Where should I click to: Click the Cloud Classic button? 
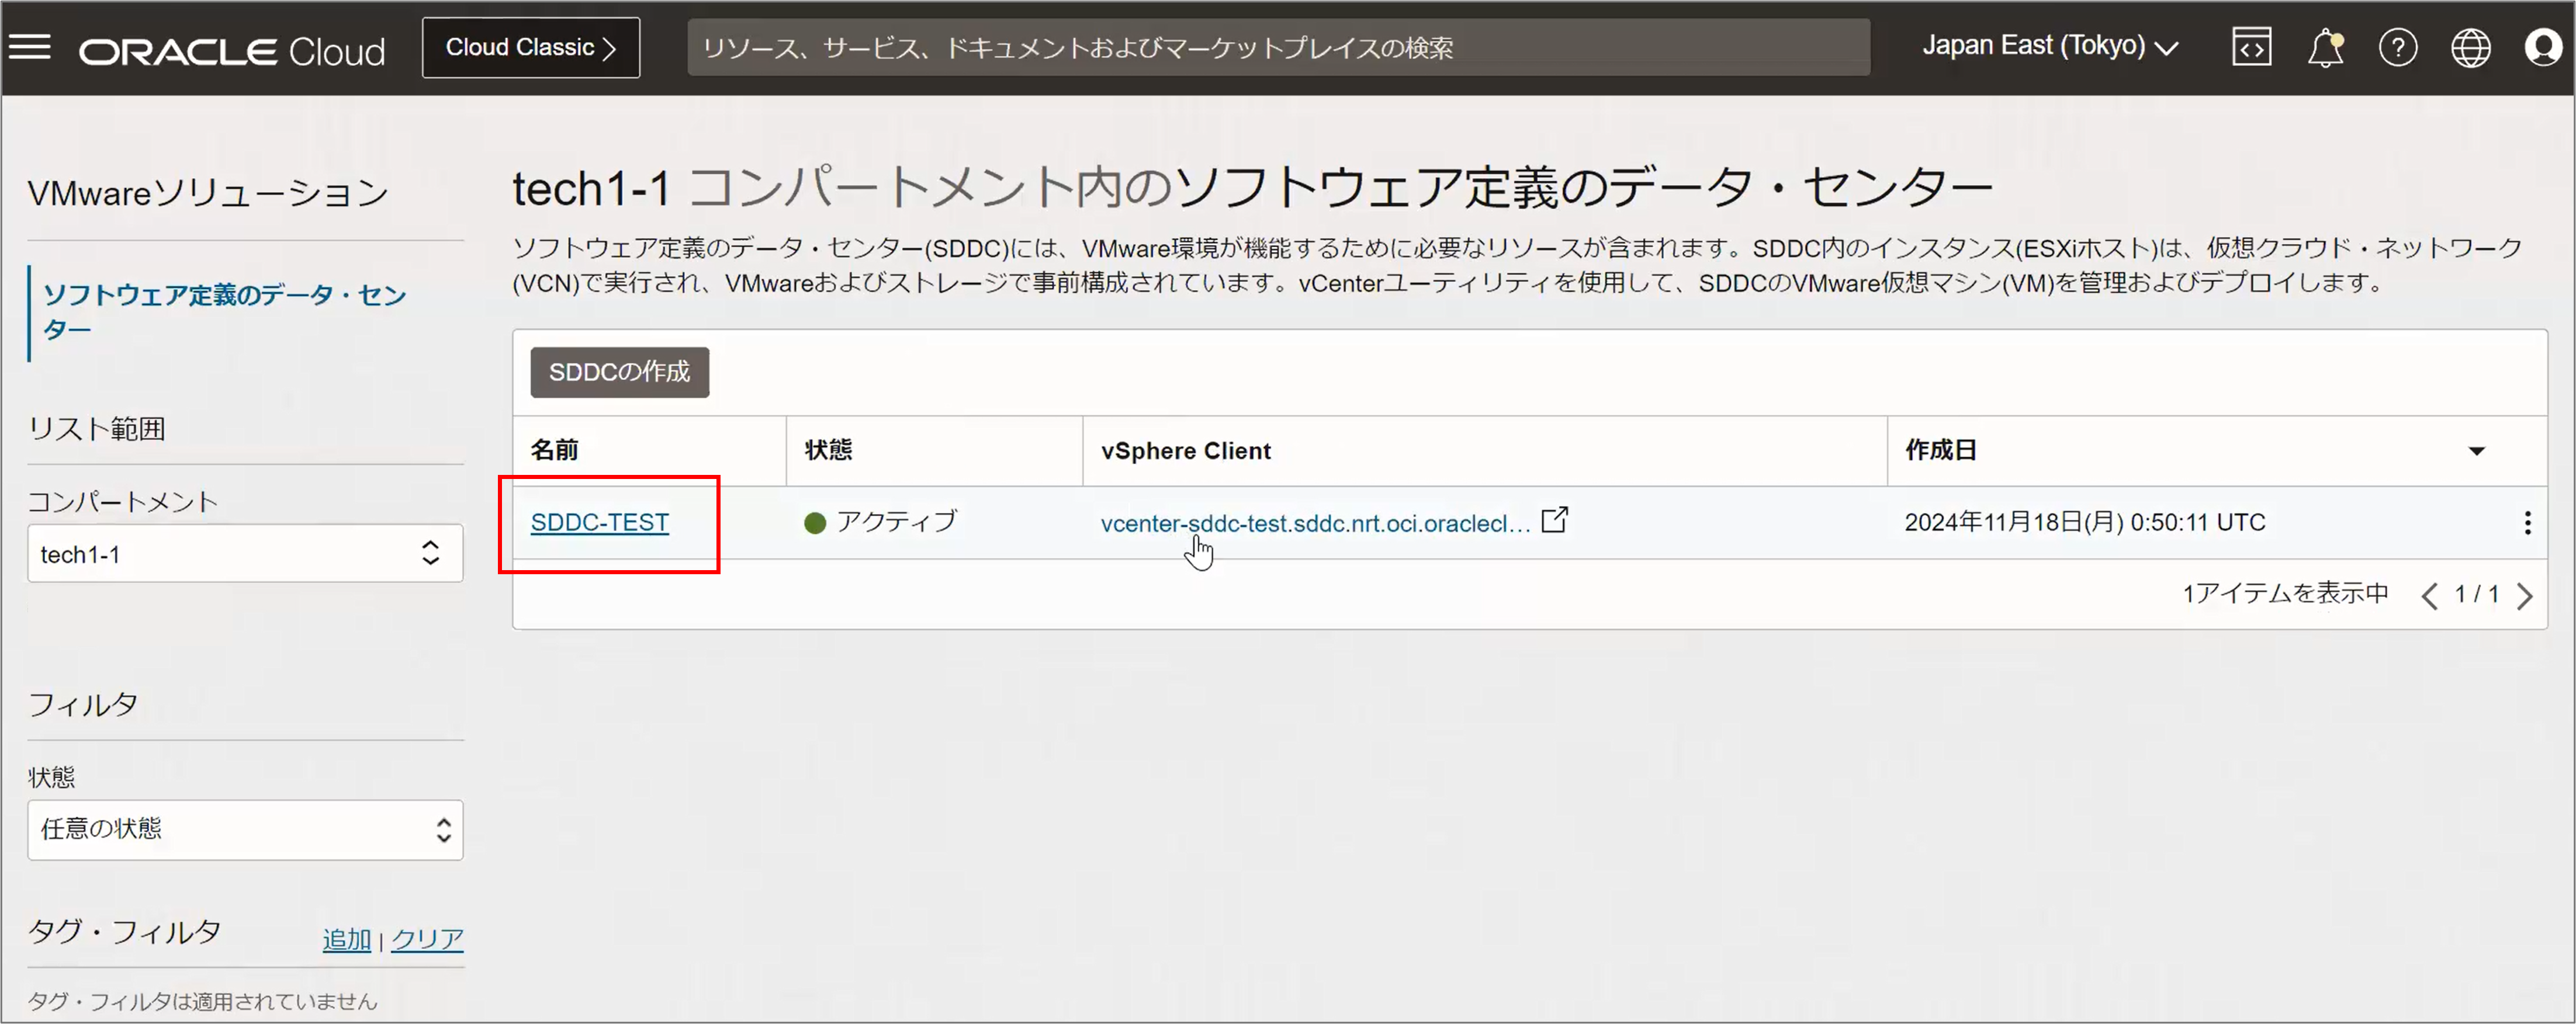click(531, 47)
